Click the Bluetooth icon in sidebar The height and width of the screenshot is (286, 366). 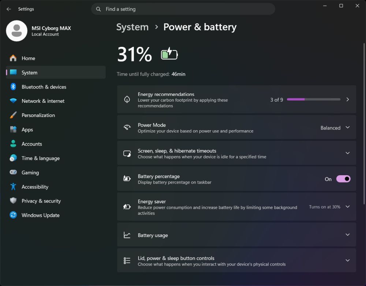pos(13,87)
